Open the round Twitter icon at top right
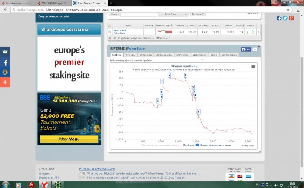This screenshot has width=304, height=188. coord(285,18)
